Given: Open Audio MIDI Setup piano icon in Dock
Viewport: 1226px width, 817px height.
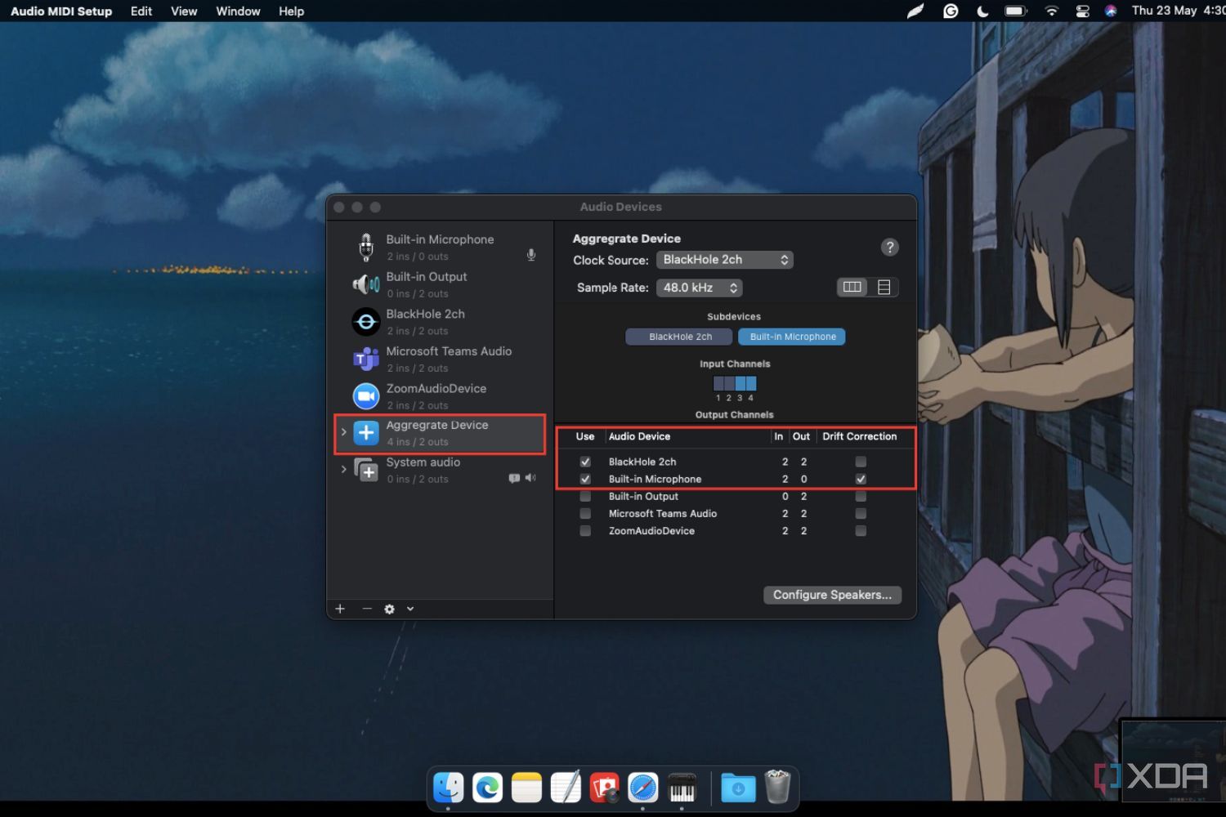Looking at the screenshot, I should (x=682, y=788).
